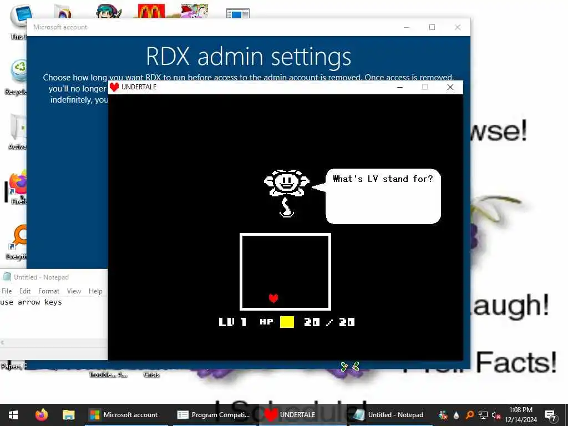Open the Notepad Edit menu
568x426 pixels.
tap(24, 291)
